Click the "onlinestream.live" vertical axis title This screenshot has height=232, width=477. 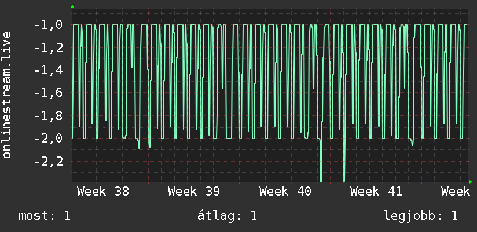point(7,95)
